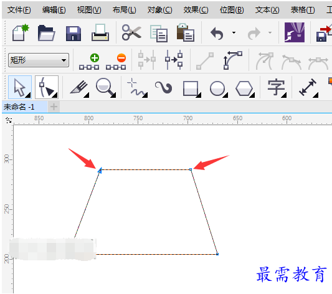Undo the last action
Image resolution: width=332 pixels, height=294 pixels.
217,33
